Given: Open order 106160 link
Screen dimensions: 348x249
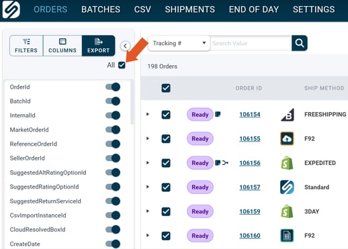Looking at the screenshot, I should (250, 236).
